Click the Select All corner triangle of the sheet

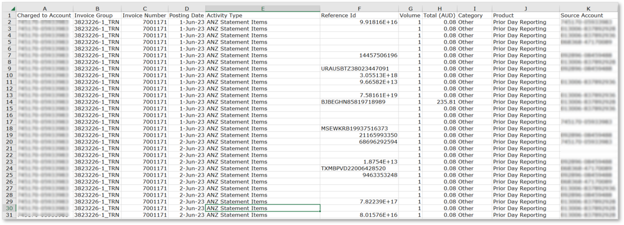click(x=10, y=9)
